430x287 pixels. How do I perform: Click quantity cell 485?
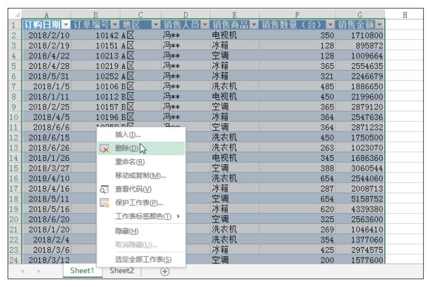(297, 87)
